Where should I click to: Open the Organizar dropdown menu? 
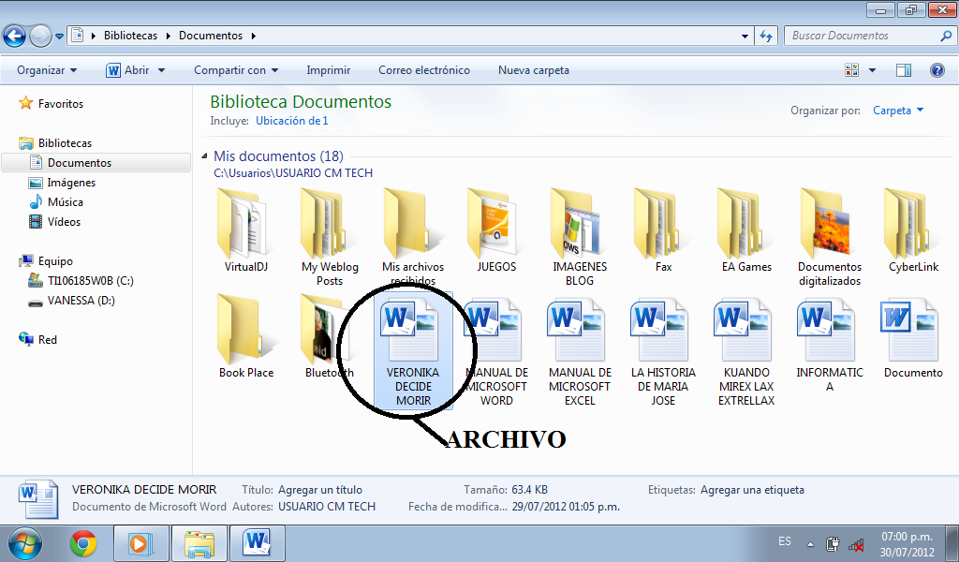(x=47, y=70)
